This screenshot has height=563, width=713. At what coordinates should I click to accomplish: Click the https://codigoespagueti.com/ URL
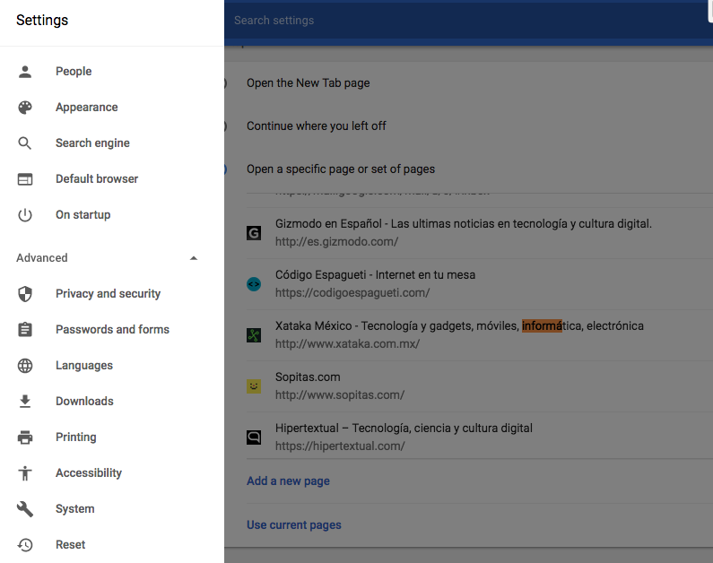point(352,293)
